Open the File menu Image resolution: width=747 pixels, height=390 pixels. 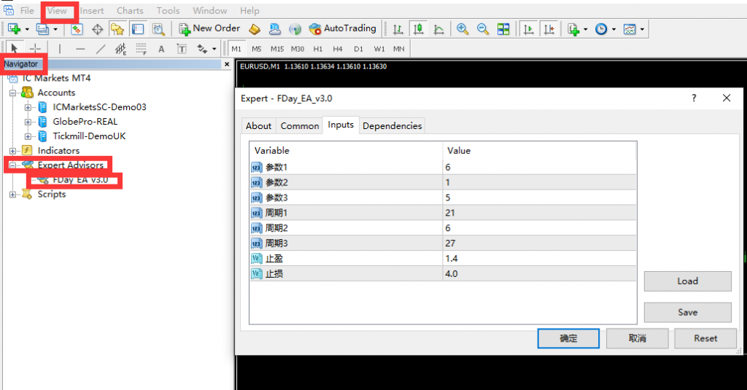27,10
